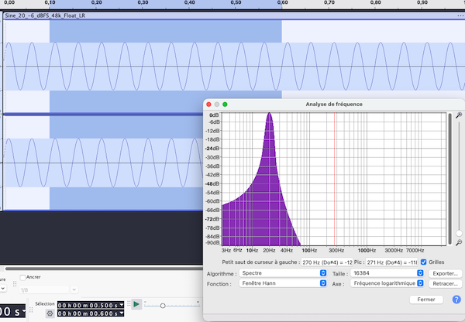Click the horizontal scrollbar below the tracks
This screenshot has height=322, width=465.
pyautogui.click(x=104, y=269)
